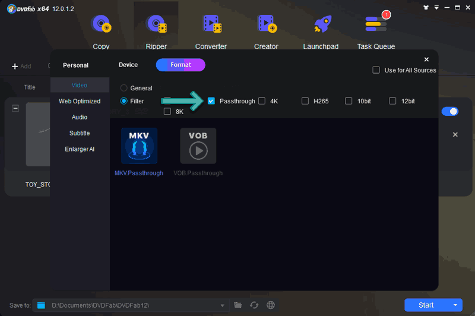Switch to the Device tab
Screen dimensions: 475x316
click(x=128, y=65)
